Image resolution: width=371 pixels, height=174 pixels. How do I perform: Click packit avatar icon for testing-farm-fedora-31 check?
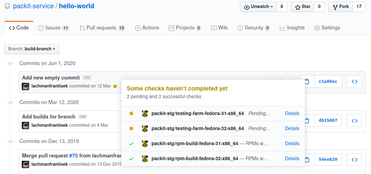coord(145,114)
